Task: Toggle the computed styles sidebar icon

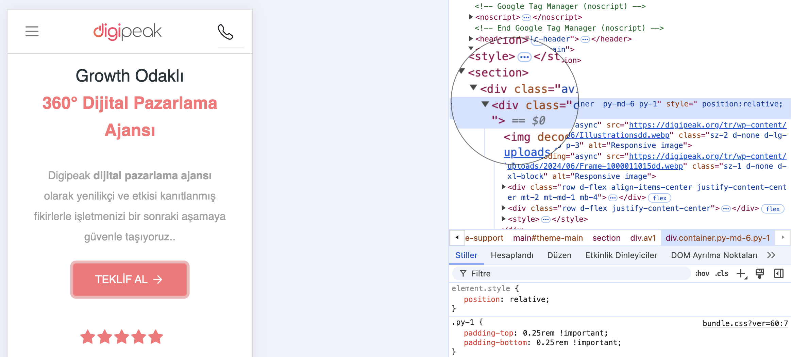Action: click(x=778, y=273)
